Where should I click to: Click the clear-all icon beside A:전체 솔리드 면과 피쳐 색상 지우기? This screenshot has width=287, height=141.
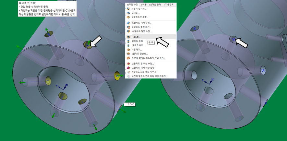[x=128, y=76]
